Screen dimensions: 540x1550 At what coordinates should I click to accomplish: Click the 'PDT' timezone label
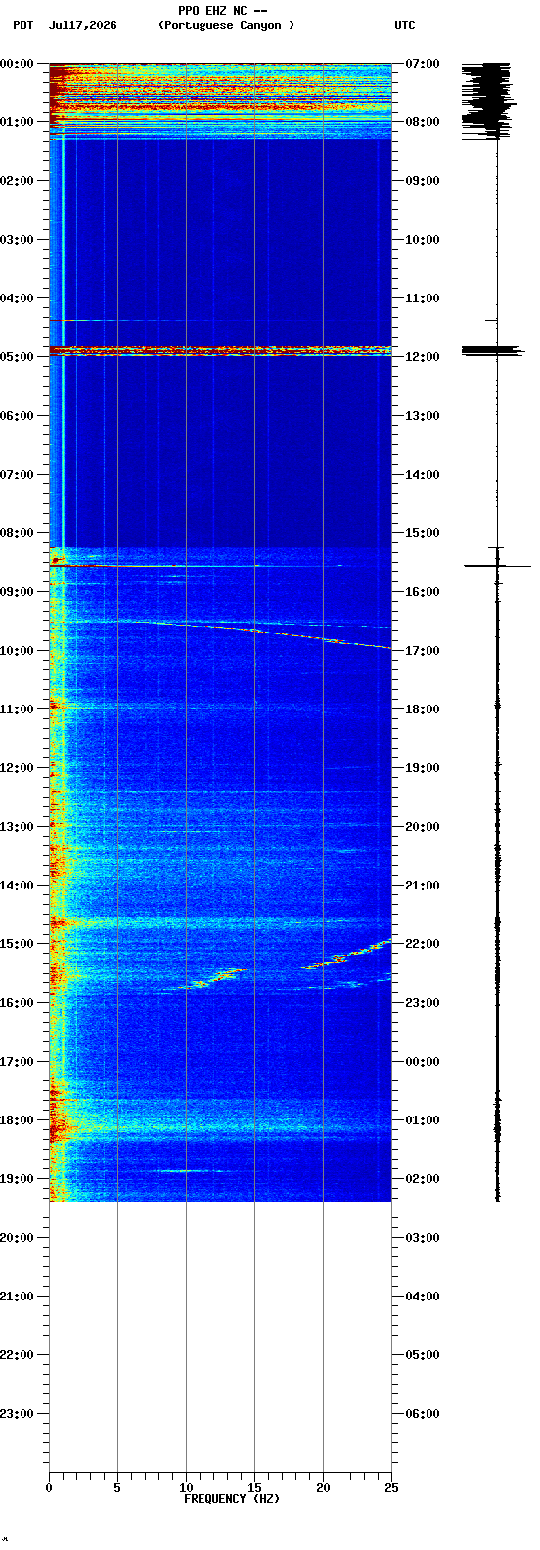click(x=22, y=25)
